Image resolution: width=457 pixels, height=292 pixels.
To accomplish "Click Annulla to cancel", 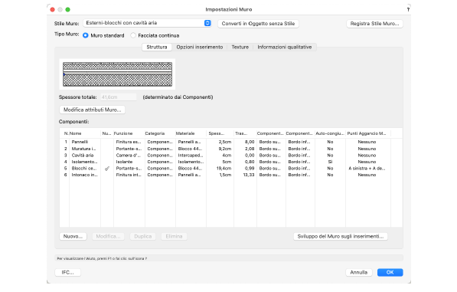I will pos(358,272).
